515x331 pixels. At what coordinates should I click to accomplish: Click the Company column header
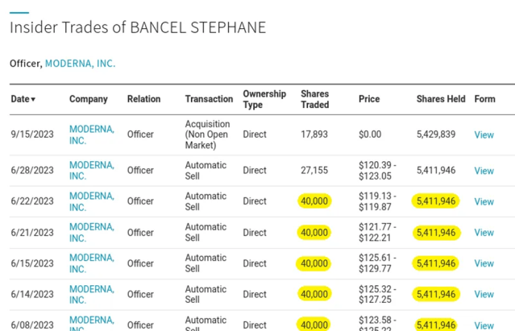[88, 99]
